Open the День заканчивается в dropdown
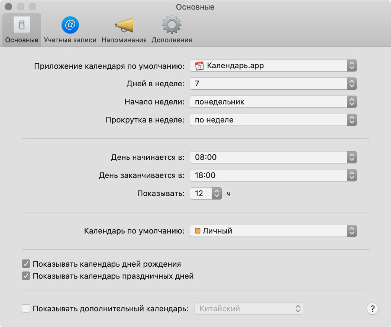This screenshot has width=391, height=327. coord(273,175)
